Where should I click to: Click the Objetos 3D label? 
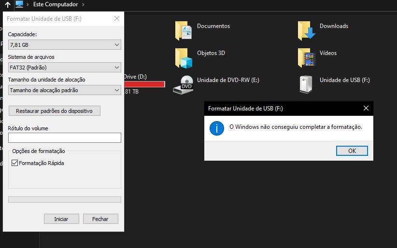pos(211,53)
